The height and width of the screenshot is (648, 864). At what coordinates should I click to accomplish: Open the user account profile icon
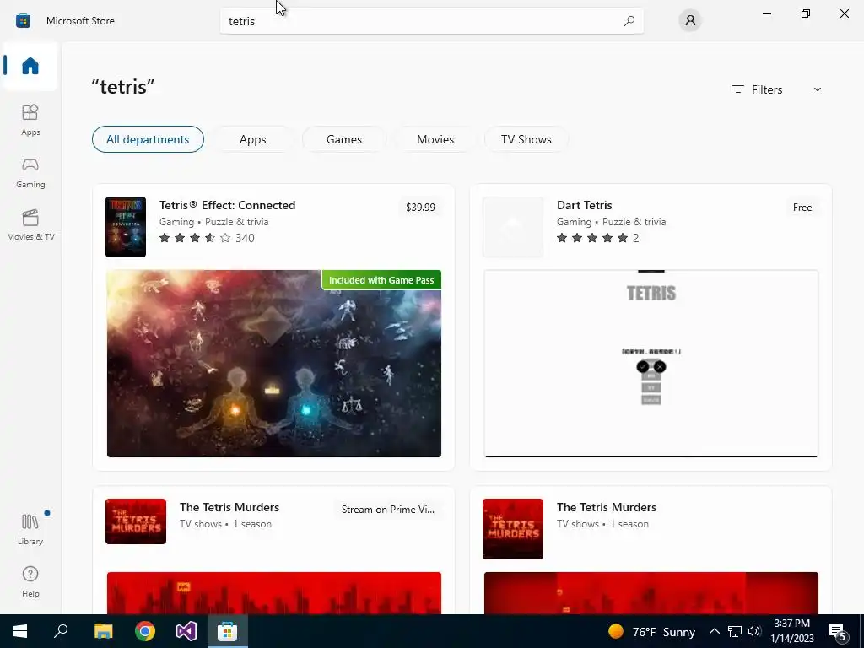[x=690, y=21]
